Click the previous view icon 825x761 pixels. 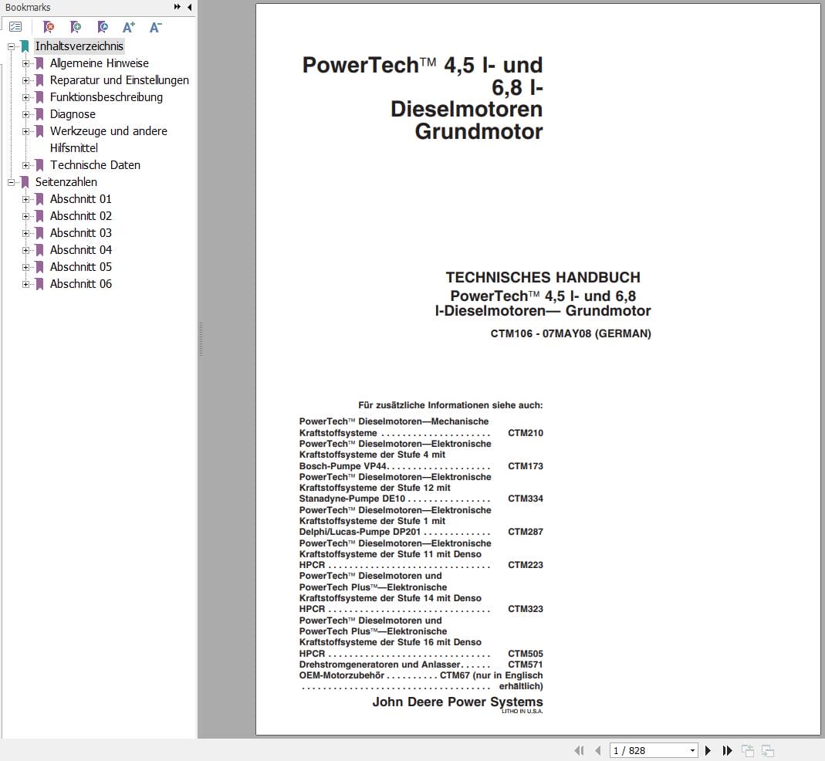pos(748,750)
